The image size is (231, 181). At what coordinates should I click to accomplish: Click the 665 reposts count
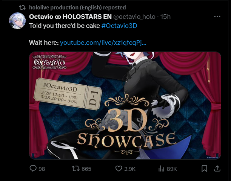pyautogui.click(x=86, y=169)
